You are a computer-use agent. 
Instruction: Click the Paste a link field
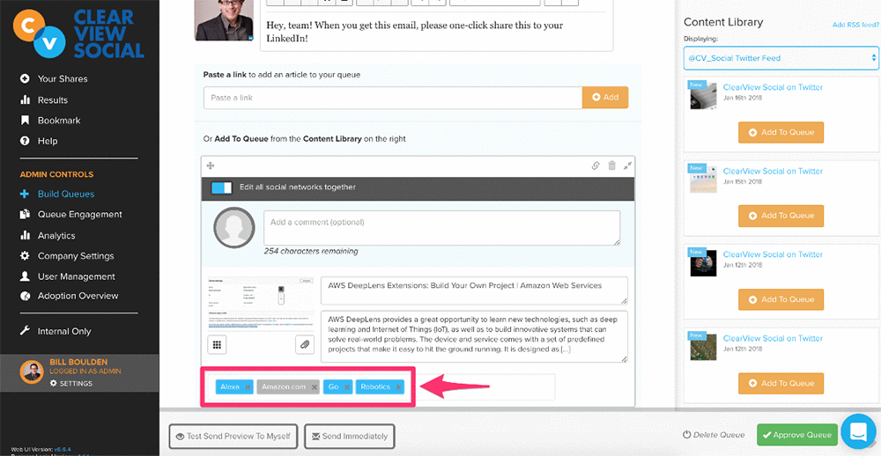pyautogui.click(x=393, y=98)
